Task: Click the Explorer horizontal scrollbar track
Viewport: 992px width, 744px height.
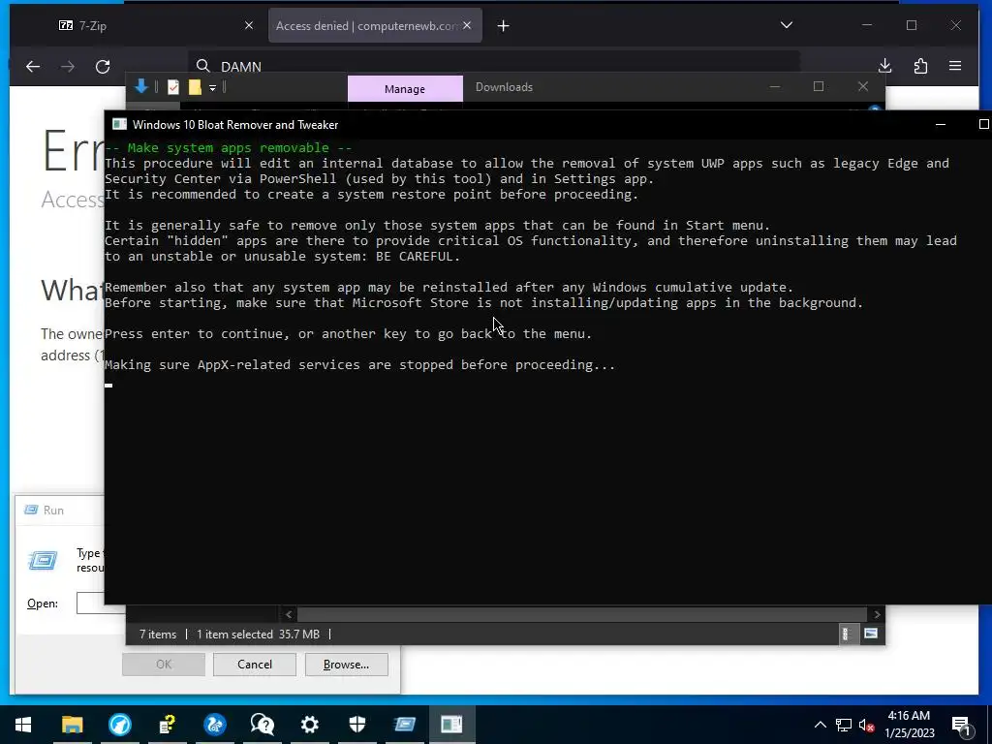Action: pos(581,614)
